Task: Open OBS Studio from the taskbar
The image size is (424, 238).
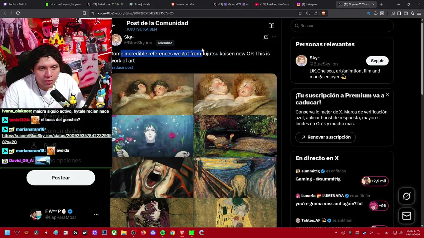Action: click(x=133, y=233)
